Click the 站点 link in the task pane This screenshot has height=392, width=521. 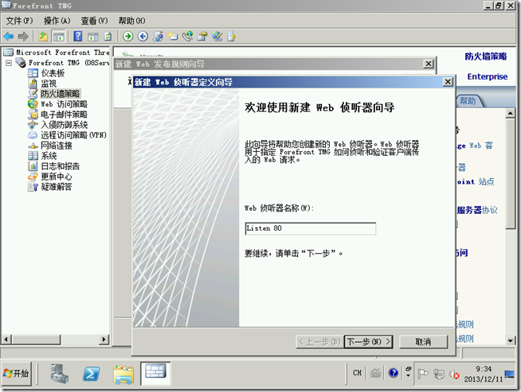[487, 181]
